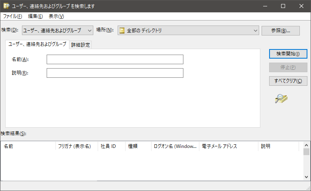Click the directory icon in the 場所 combo box
311x191 pixels.
click(x=122, y=30)
